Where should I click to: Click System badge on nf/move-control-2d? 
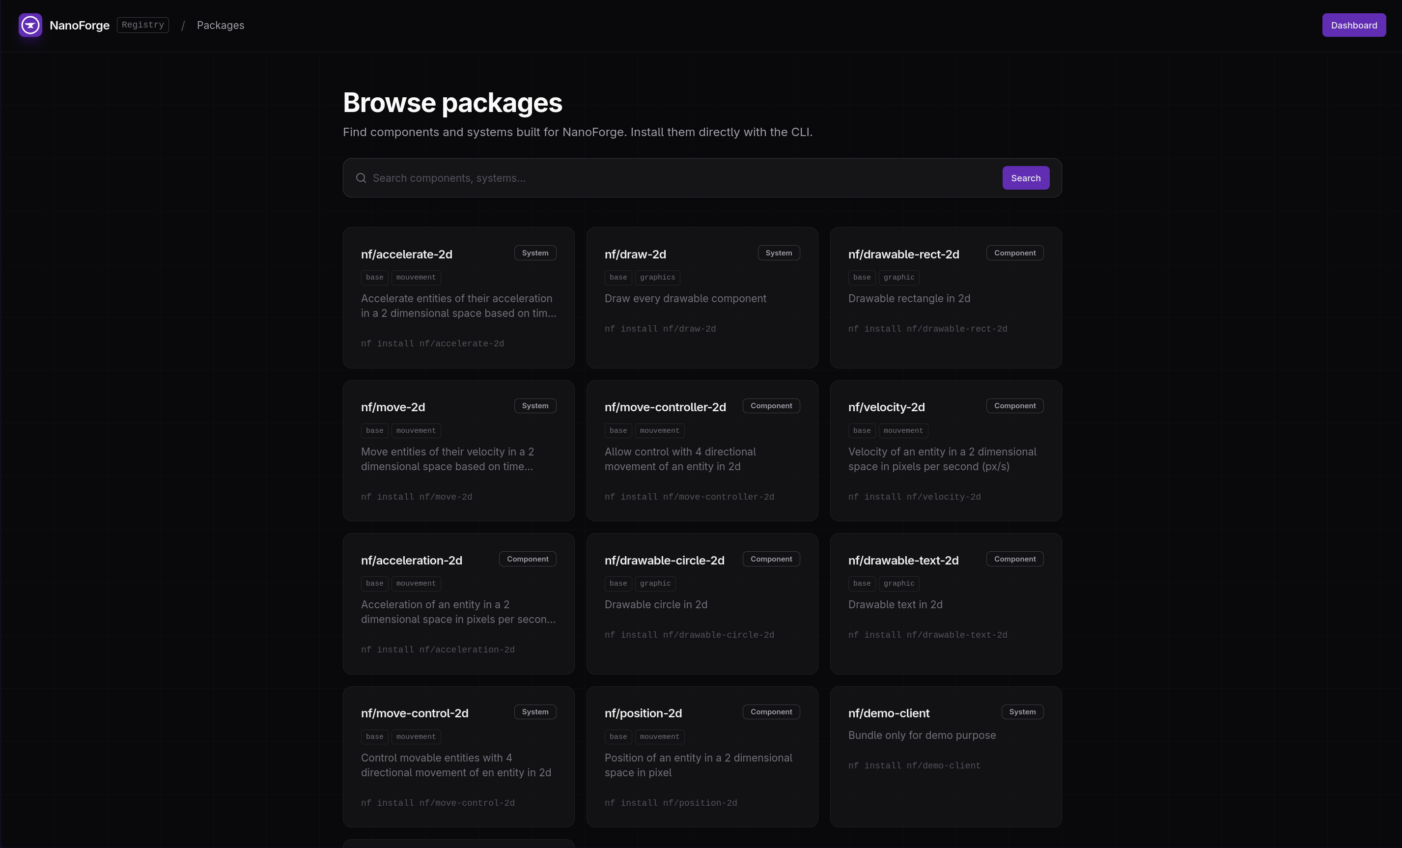pos(535,712)
